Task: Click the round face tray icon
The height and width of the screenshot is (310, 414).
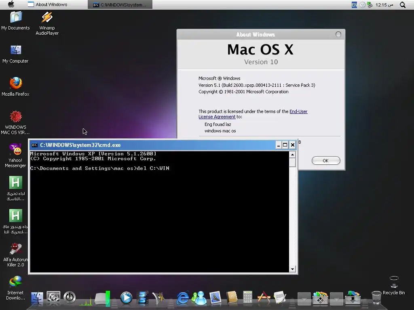Action: (363, 5)
